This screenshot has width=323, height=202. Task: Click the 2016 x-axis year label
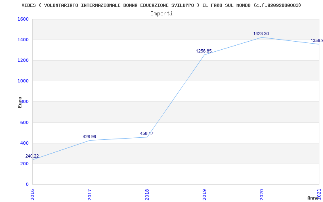[32, 194]
